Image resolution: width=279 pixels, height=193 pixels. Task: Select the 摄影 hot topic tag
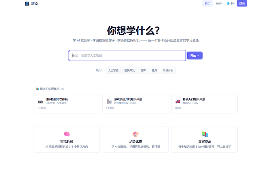click(x=143, y=71)
